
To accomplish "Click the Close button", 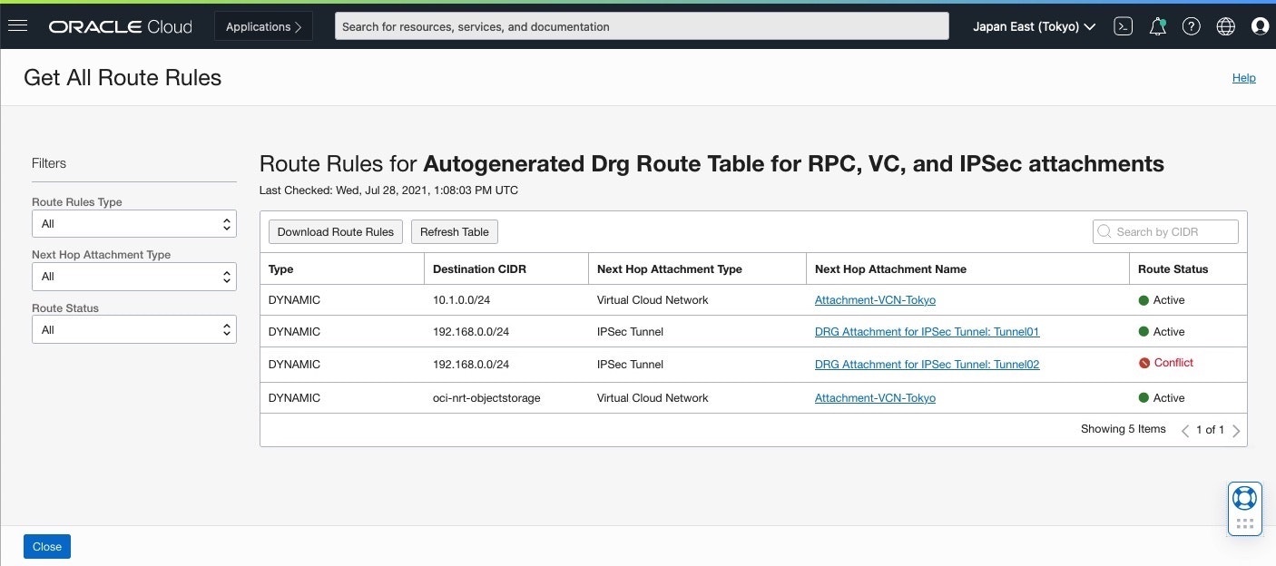I will [x=47, y=546].
